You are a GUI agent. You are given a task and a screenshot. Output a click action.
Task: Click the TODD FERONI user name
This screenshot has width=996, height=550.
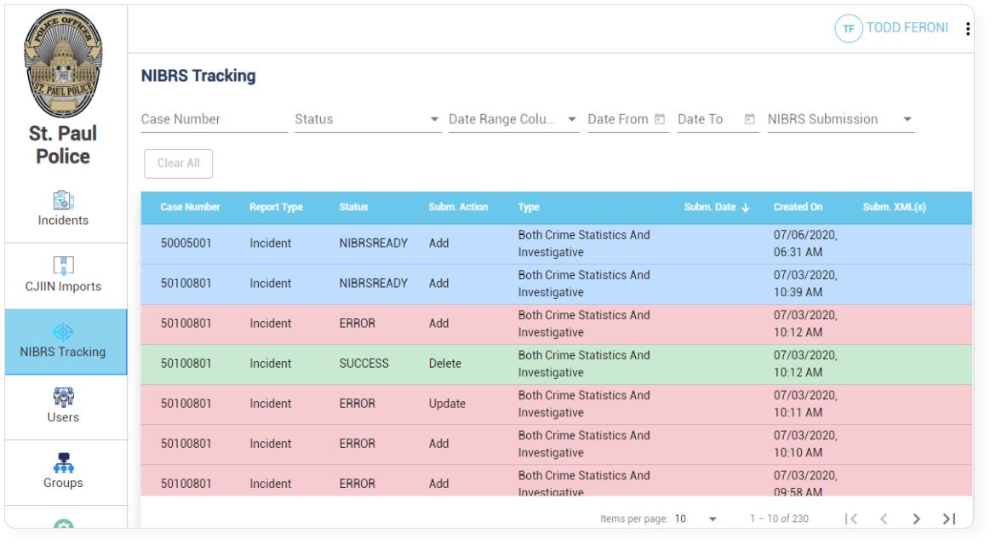click(907, 28)
